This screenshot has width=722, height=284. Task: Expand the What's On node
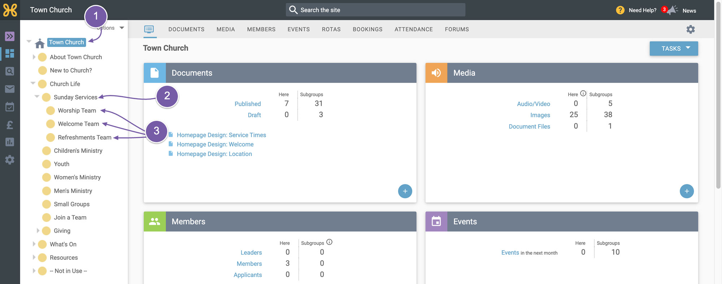(34, 244)
